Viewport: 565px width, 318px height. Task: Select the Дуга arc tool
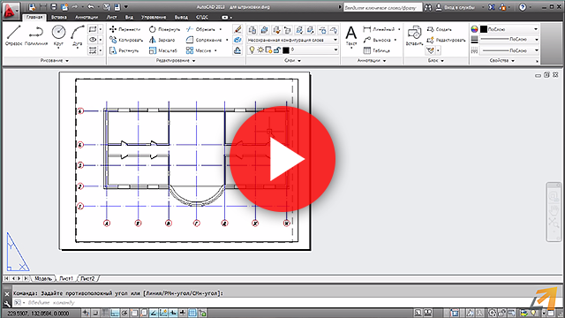77,35
